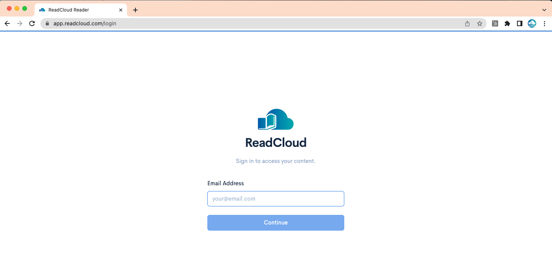Navigate back using the back arrow
552x256 pixels.
point(7,23)
